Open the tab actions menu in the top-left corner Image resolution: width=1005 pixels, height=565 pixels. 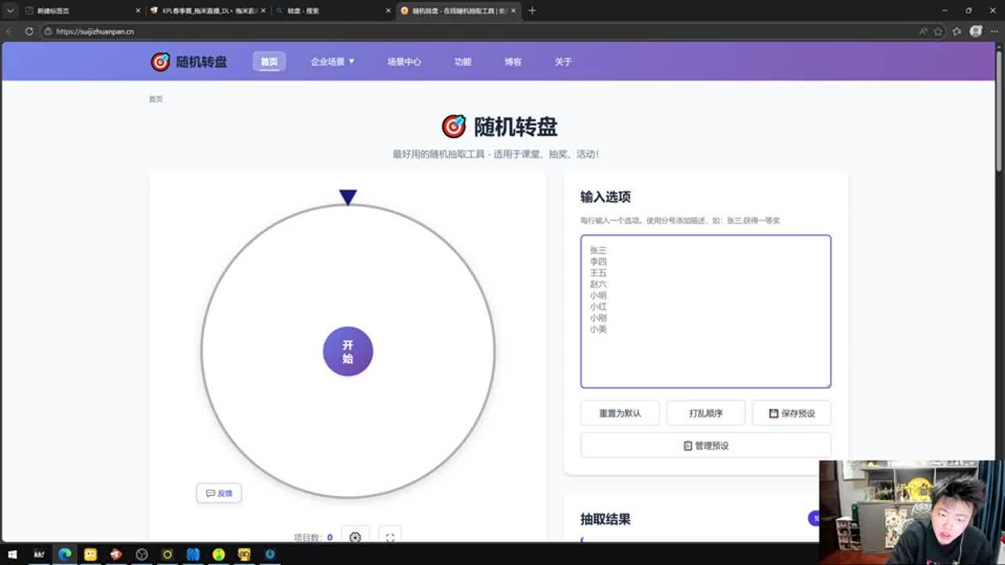pyautogui.click(x=9, y=10)
